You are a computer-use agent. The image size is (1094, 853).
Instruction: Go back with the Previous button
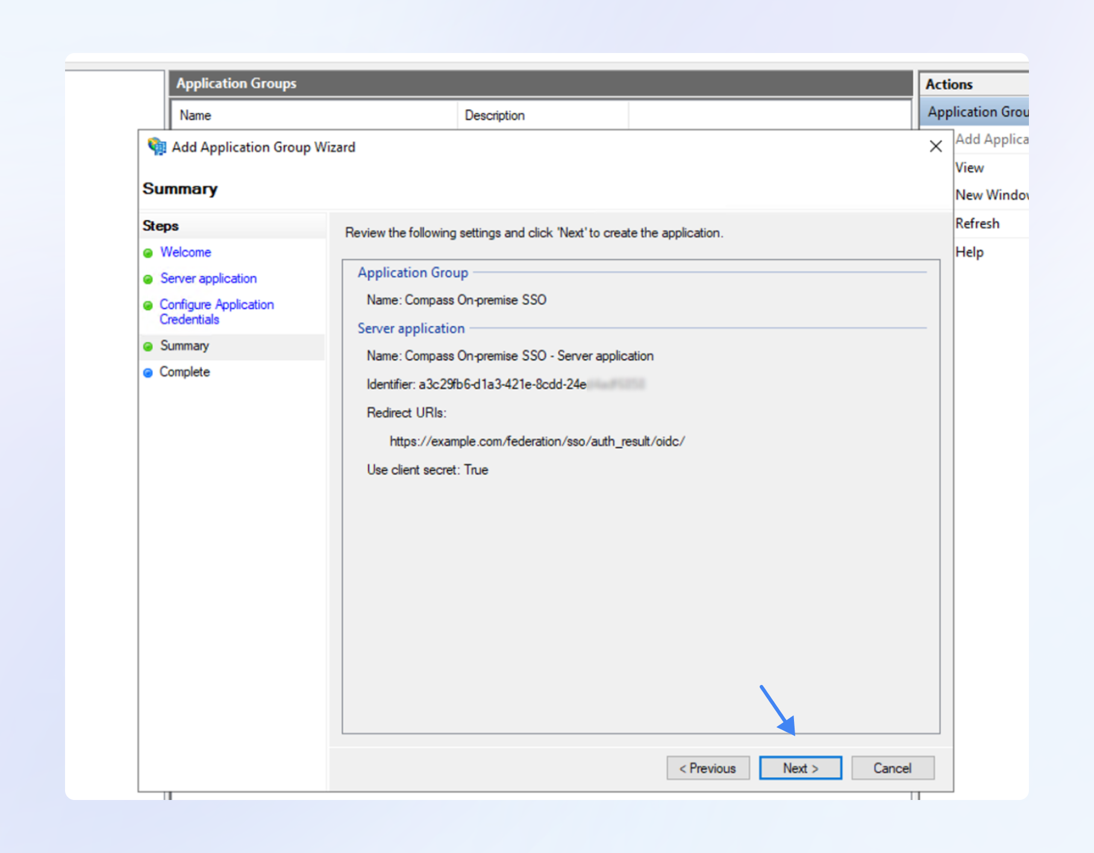point(708,768)
